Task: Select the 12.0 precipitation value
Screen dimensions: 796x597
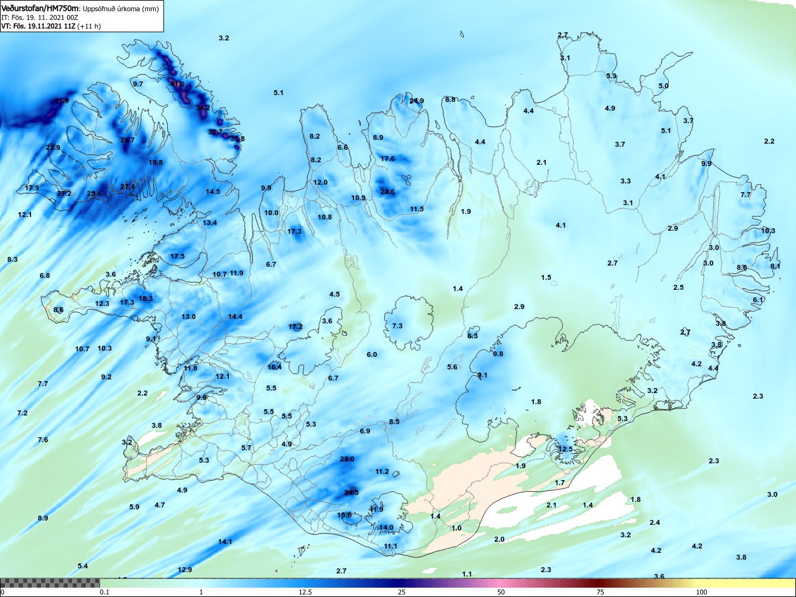Action: coord(320,182)
